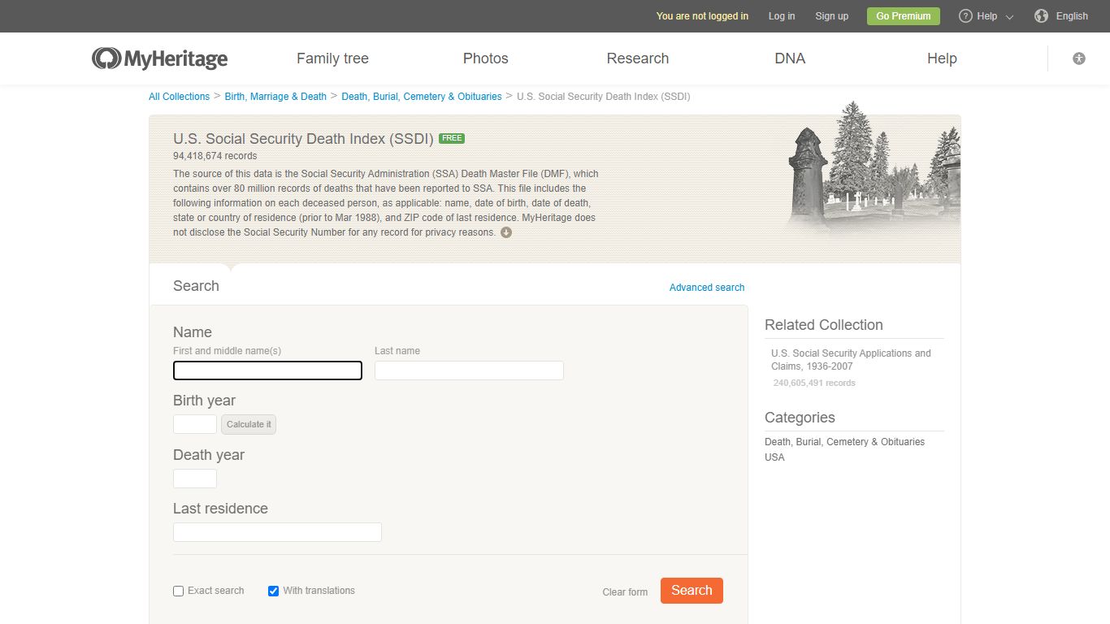Click the 'You are not logged in' text
Viewport: 1110px width, 624px height.
tap(702, 16)
